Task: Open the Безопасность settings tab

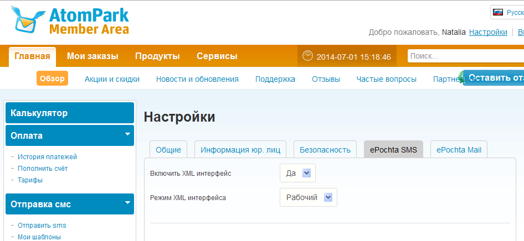Action: pos(325,150)
